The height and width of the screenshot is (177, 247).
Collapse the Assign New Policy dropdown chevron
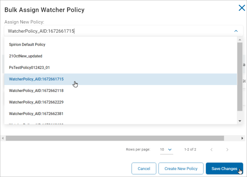[x=236, y=30]
